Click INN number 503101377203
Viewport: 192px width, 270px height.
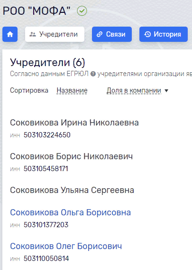[x=46, y=225]
